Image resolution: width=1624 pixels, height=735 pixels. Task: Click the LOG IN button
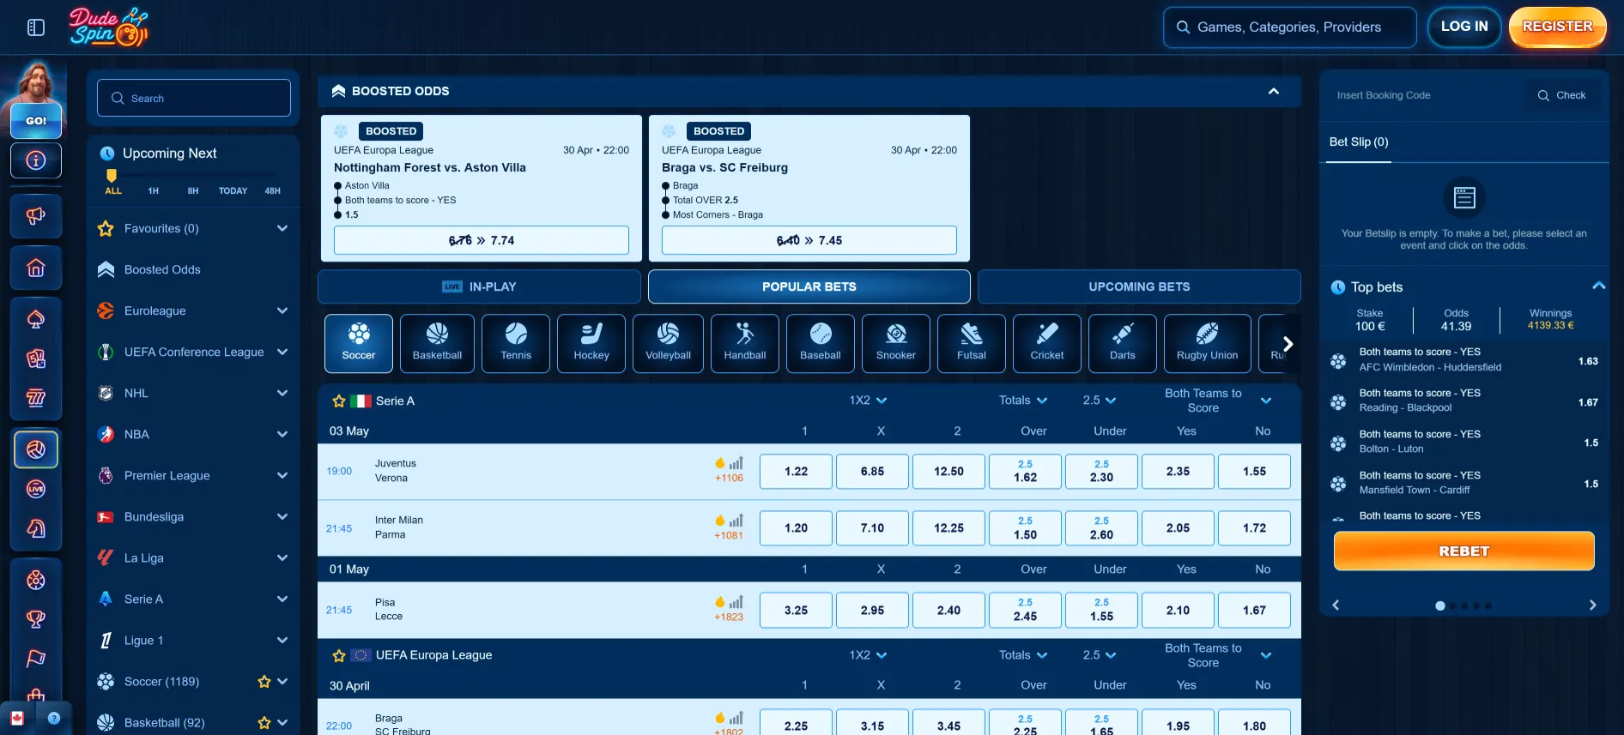[1464, 27]
